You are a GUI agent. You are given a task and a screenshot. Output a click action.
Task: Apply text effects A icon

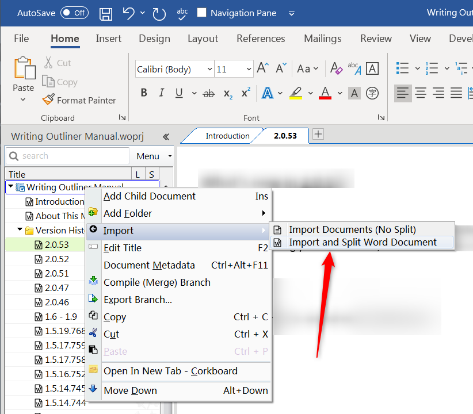pos(267,93)
